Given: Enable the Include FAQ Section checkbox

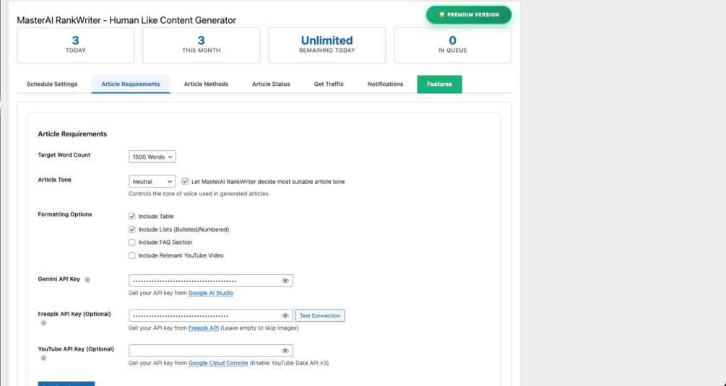Looking at the screenshot, I should coord(132,242).
